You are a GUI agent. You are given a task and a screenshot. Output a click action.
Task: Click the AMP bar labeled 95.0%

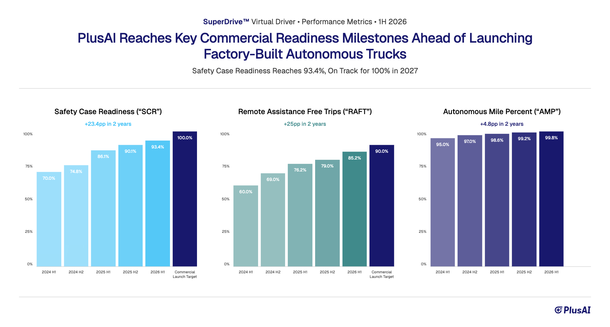(443, 202)
